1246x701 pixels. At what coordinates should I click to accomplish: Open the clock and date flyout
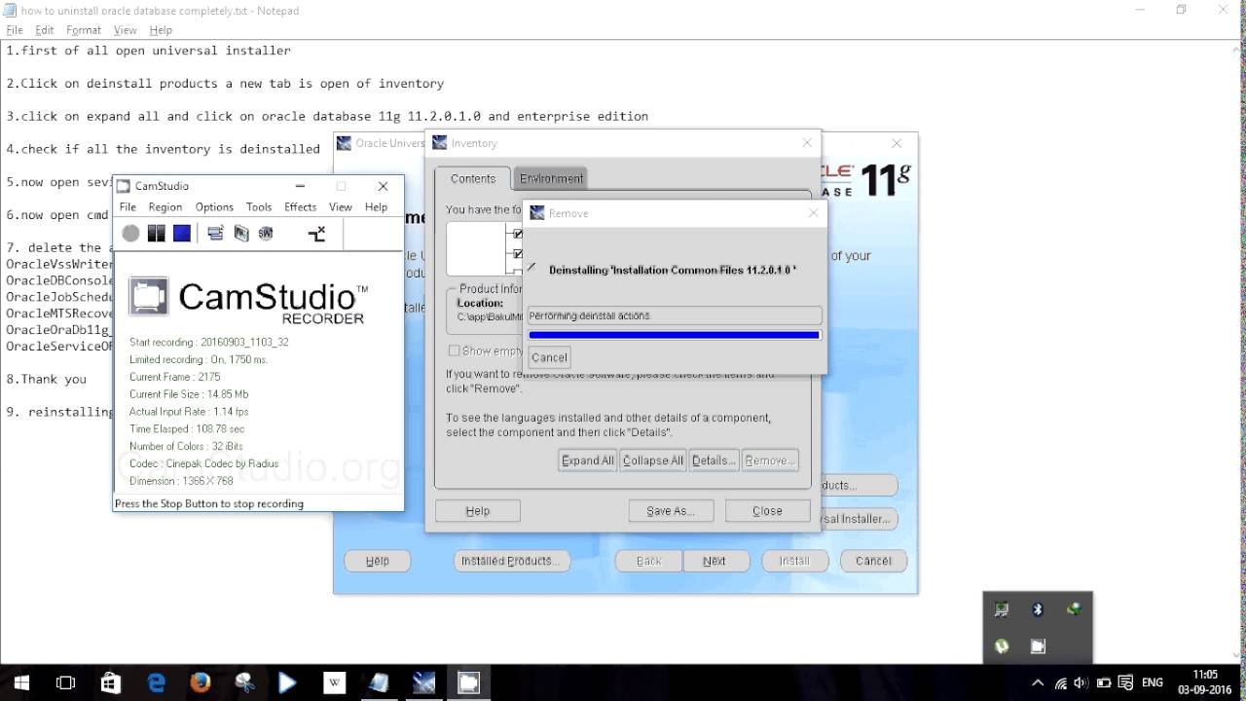pyautogui.click(x=1205, y=683)
